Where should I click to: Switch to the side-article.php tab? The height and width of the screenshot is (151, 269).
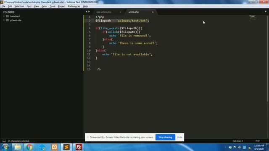104,12
